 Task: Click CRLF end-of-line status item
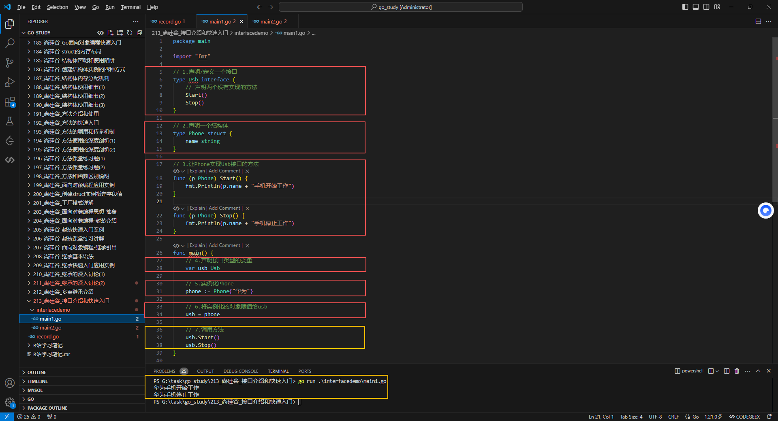pyautogui.click(x=673, y=417)
